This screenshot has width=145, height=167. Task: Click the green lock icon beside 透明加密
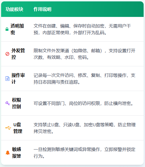point(7,29)
